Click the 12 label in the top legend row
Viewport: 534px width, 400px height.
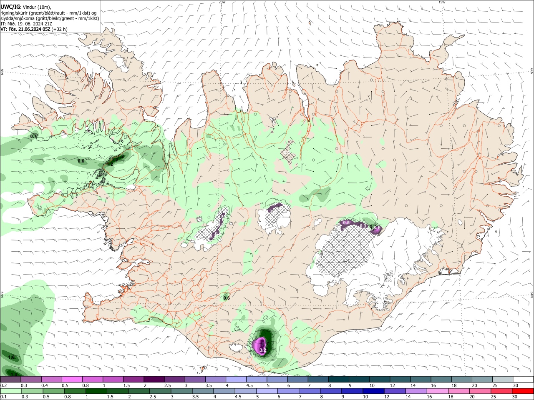tap(392, 385)
